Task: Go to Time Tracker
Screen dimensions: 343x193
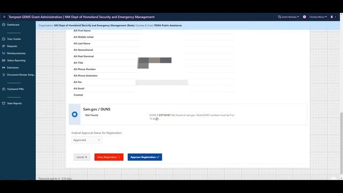Action: click(14, 39)
